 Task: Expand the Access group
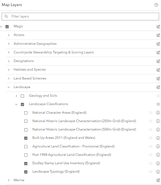click(9, 35)
